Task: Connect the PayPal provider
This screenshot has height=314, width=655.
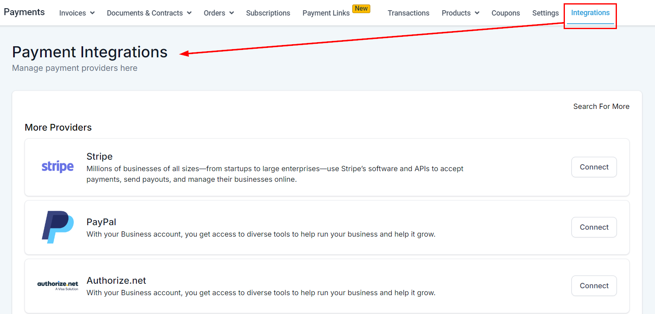Action: [x=594, y=227]
